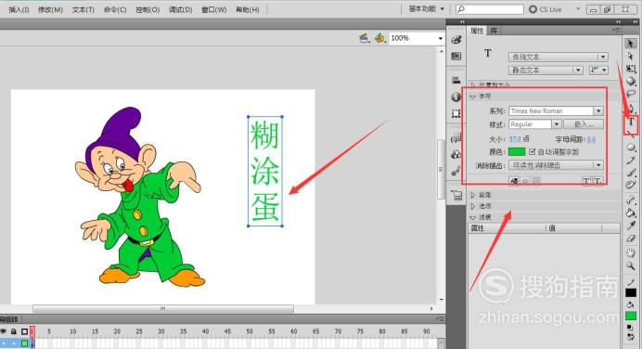Select the black arrow Selection tool
Image resolution: width=642 pixels, height=349 pixels.
pyautogui.click(x=631, y=44)
